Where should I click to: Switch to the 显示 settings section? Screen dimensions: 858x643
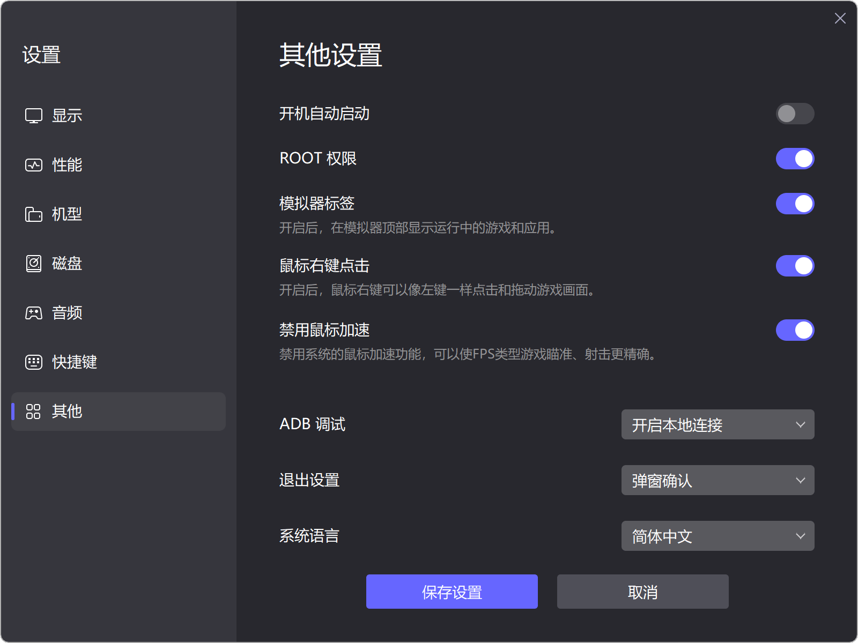click(x=66, y=115)
